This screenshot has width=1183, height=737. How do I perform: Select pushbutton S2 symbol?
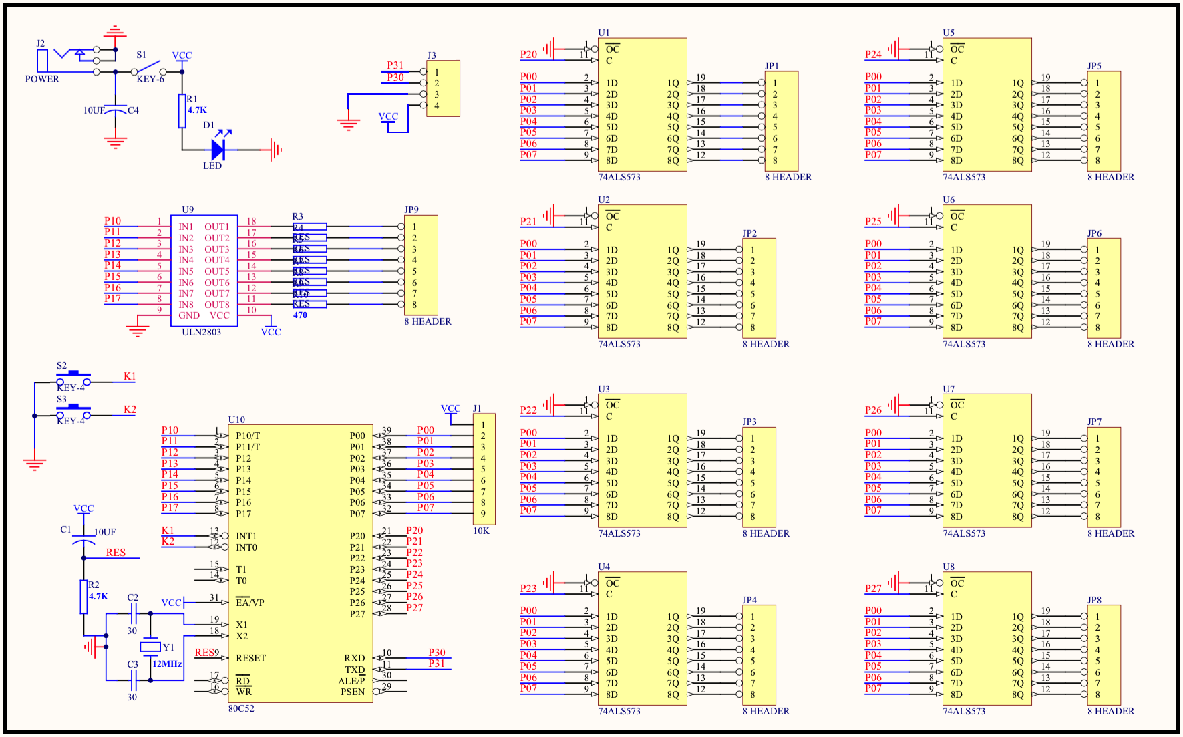[73, 378]
